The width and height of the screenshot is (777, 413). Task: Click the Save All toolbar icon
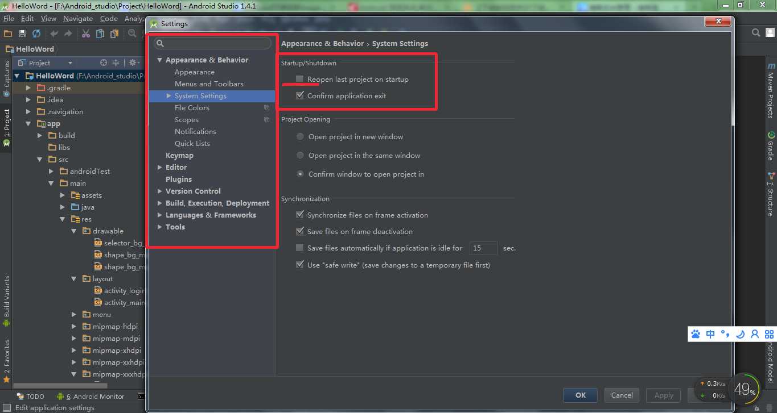(x=22, y=34)
